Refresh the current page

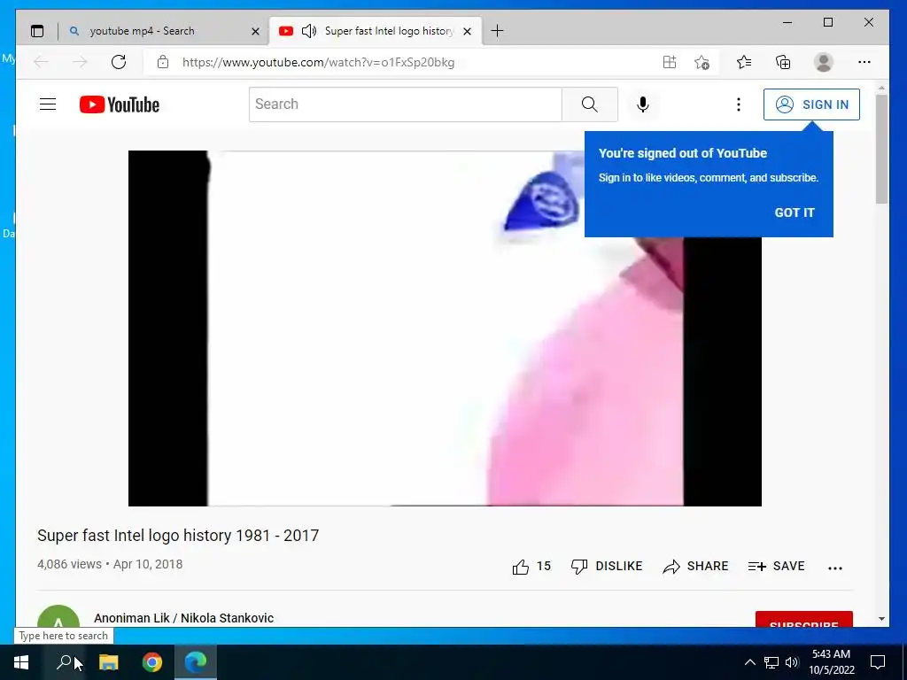(x=119, y=62)
